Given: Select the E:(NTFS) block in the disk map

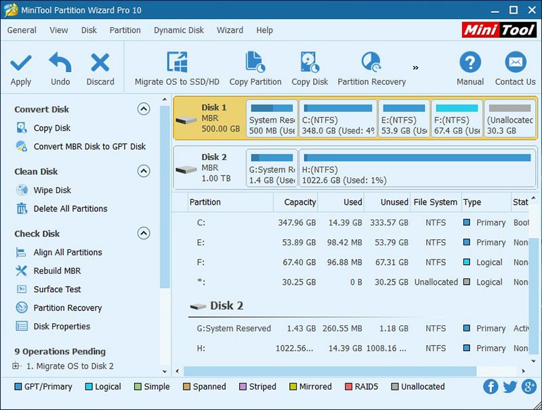Looking at the screenshot, I should (404, 119).
